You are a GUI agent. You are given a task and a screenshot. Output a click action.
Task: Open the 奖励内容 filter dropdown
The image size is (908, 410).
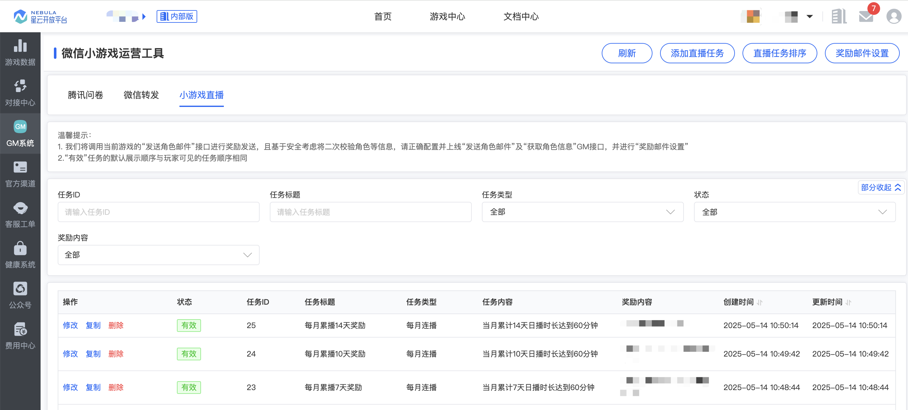click(x=158, y=255)
